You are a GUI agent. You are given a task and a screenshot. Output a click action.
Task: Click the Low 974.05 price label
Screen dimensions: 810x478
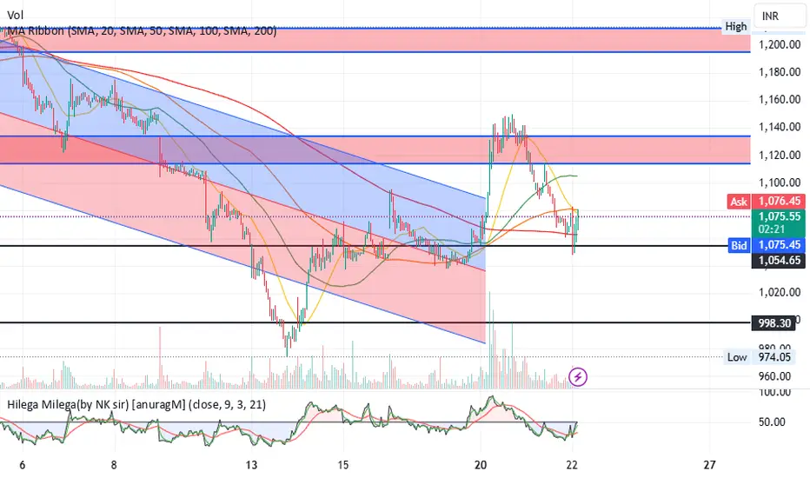(760, 357)
